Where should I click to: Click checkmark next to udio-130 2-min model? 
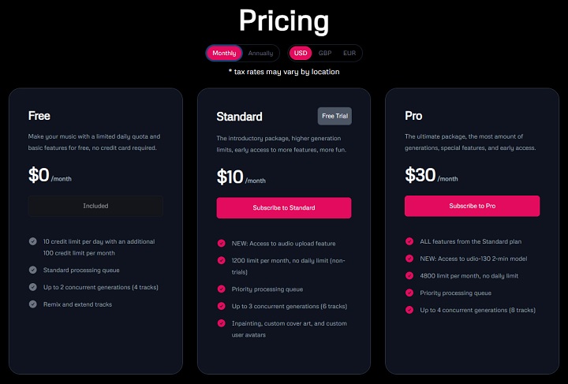click(x=409, y=258)
